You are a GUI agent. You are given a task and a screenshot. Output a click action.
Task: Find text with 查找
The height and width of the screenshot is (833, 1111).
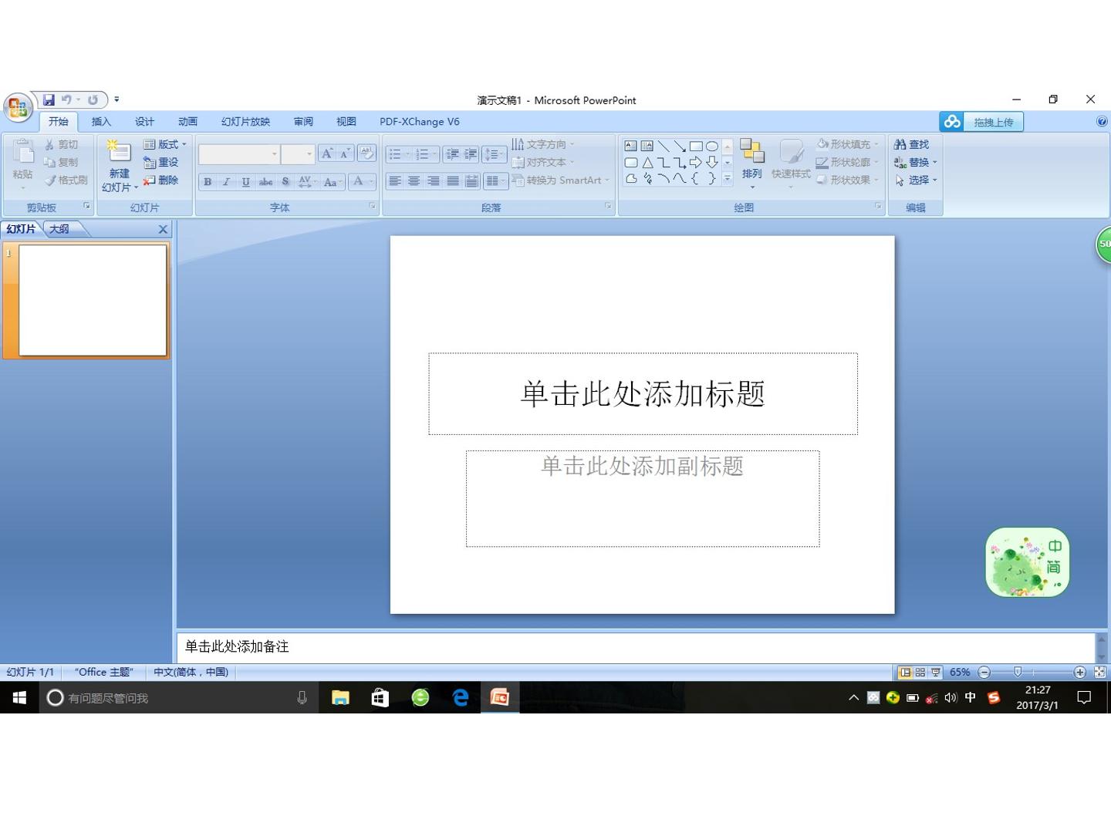pos(912,144)
